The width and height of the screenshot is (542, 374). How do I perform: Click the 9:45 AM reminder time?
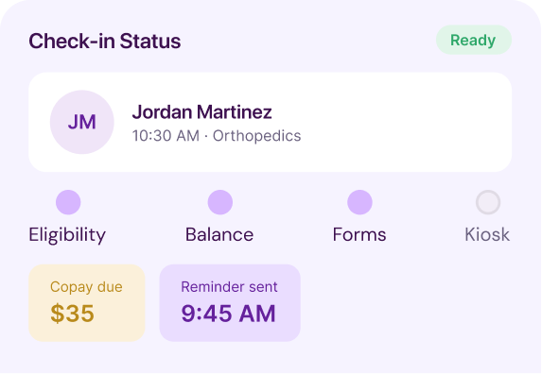pos(229,314)
